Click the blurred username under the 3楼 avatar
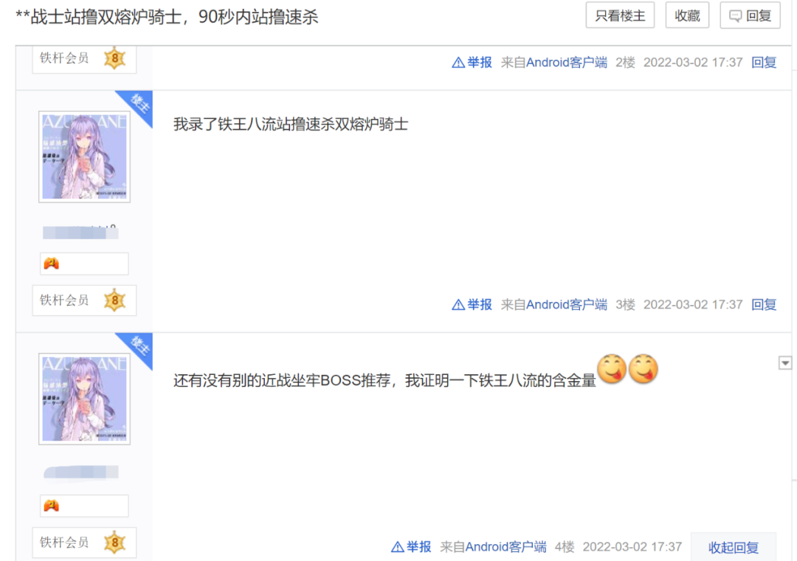The width and height of the screenshot is (797, 561). (x=80, y=233)
